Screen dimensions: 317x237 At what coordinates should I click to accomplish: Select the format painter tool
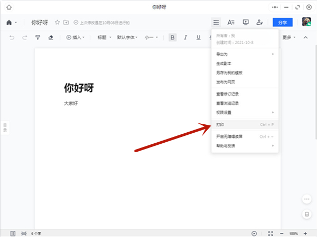[x=38, y=37]
